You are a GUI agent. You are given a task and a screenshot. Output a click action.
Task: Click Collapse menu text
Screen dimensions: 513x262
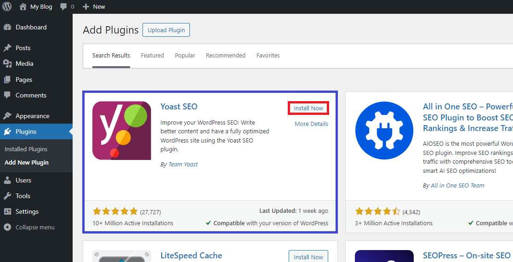pos(35,228)
